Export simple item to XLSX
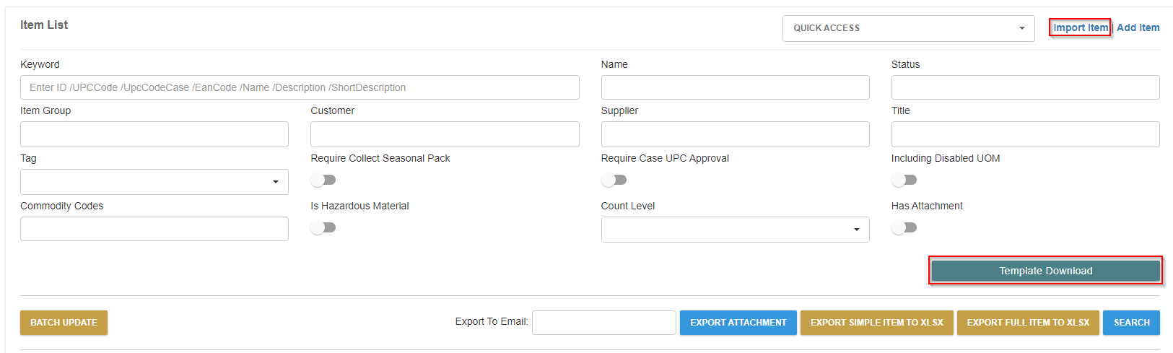Screen dimensions: 1173x353 coord(876,323)
